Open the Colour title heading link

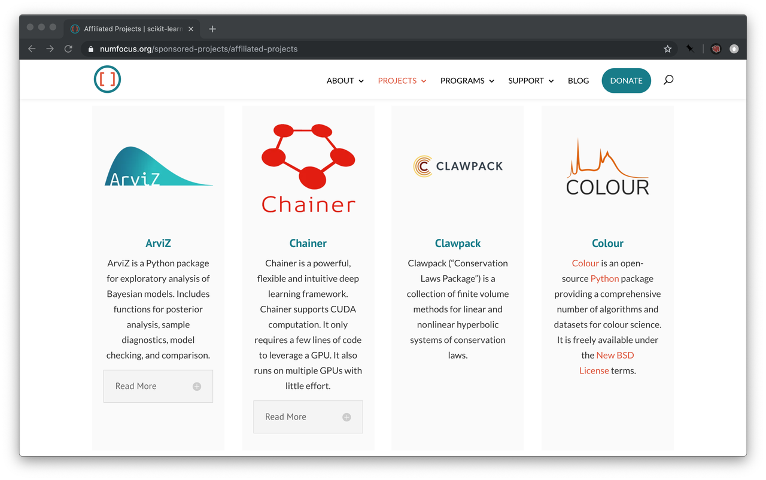(x=607, y=243)
